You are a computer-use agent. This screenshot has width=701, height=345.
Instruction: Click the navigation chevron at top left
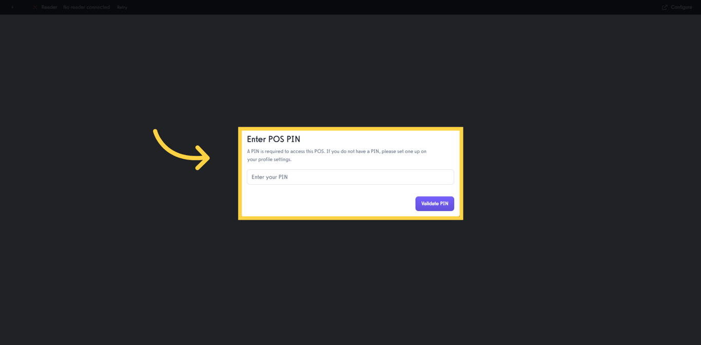[x=13, y=7]
